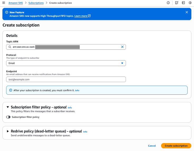
Task: Click Cancel to discard subscription
Action: click(152, 146)
